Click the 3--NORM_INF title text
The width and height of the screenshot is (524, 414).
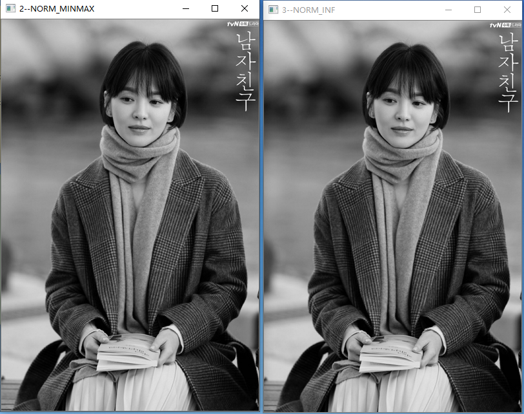coord(308,10)
